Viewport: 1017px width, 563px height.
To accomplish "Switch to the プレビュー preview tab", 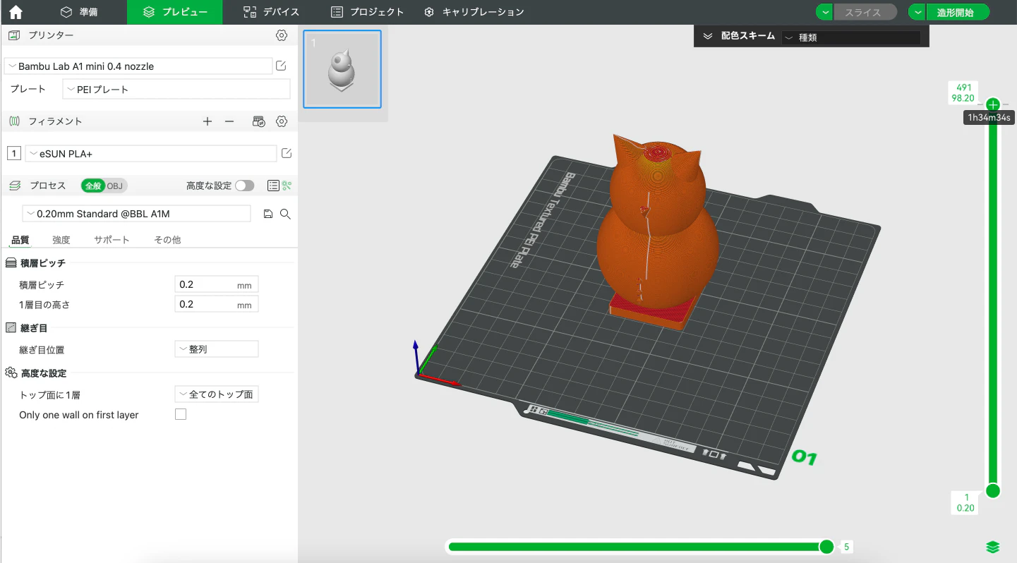I will pos(174,12).
